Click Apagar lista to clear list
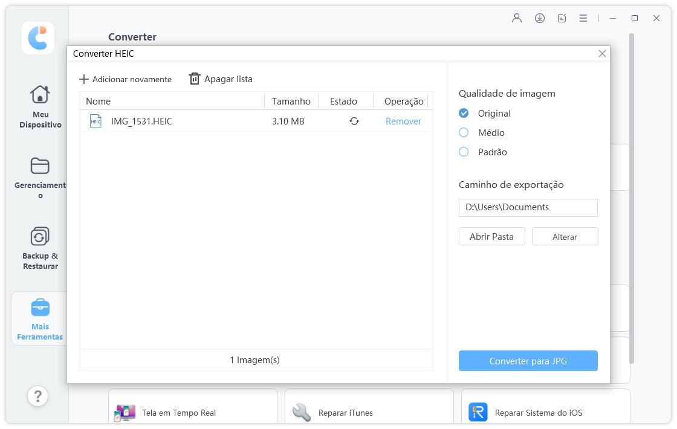This screenshot has width=677, height=429. point(221,79)
